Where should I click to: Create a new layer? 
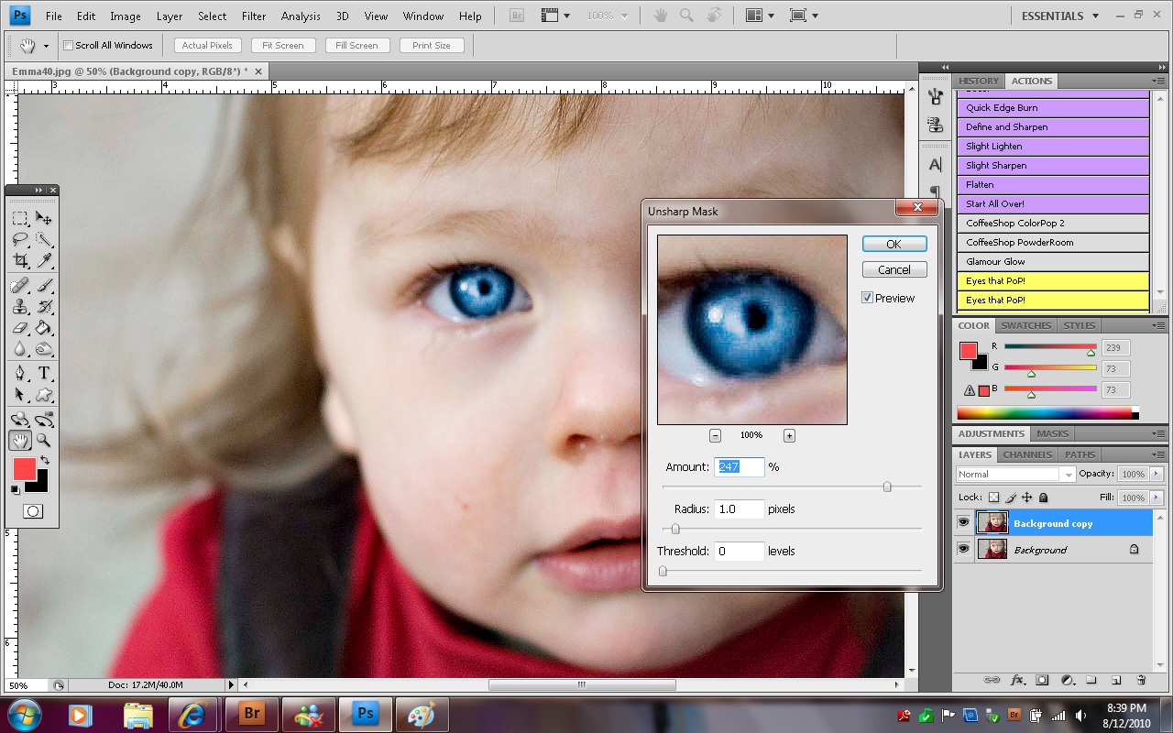(x=1116, y=681)
